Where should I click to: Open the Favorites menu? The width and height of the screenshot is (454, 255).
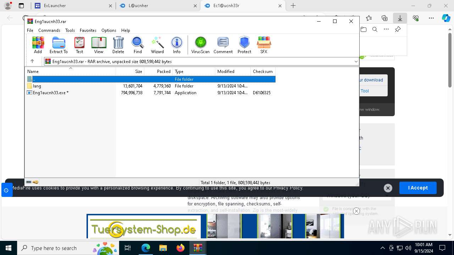pyautogui.click(x=88, y=30)
